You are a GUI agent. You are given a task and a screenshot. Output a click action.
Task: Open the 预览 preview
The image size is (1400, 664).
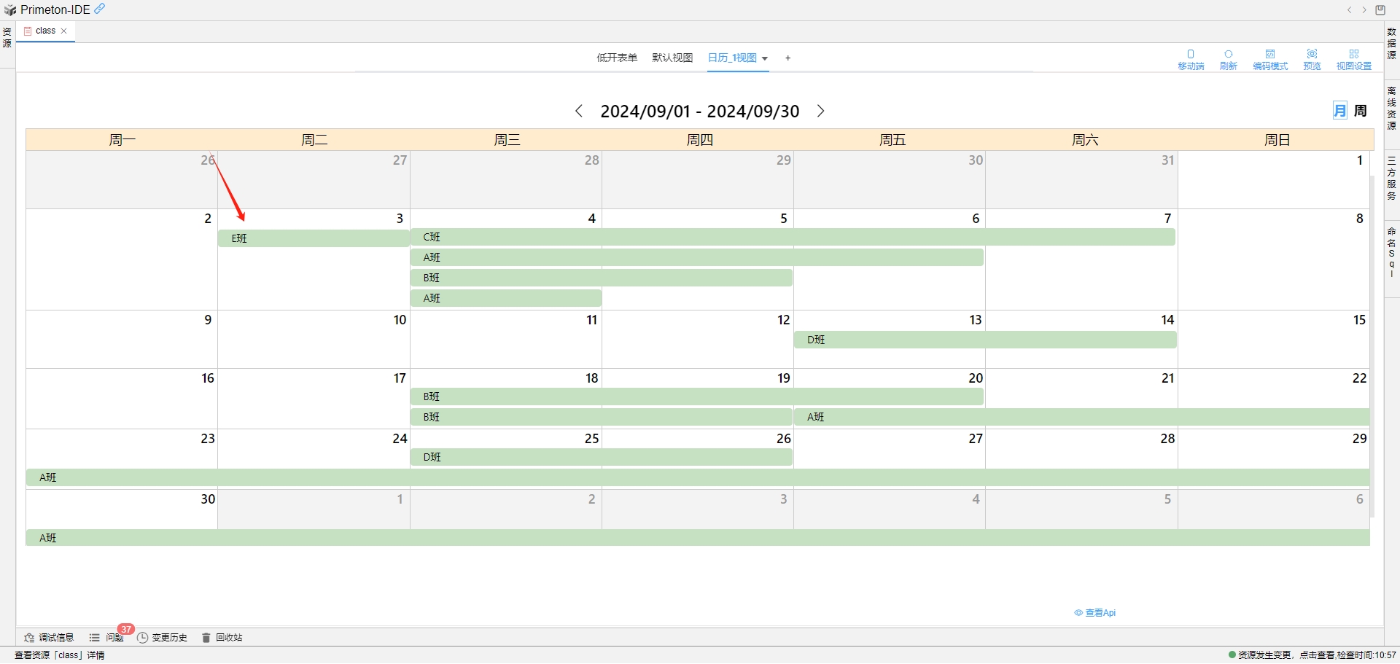pyautogui.click(x=1311, y=58)
